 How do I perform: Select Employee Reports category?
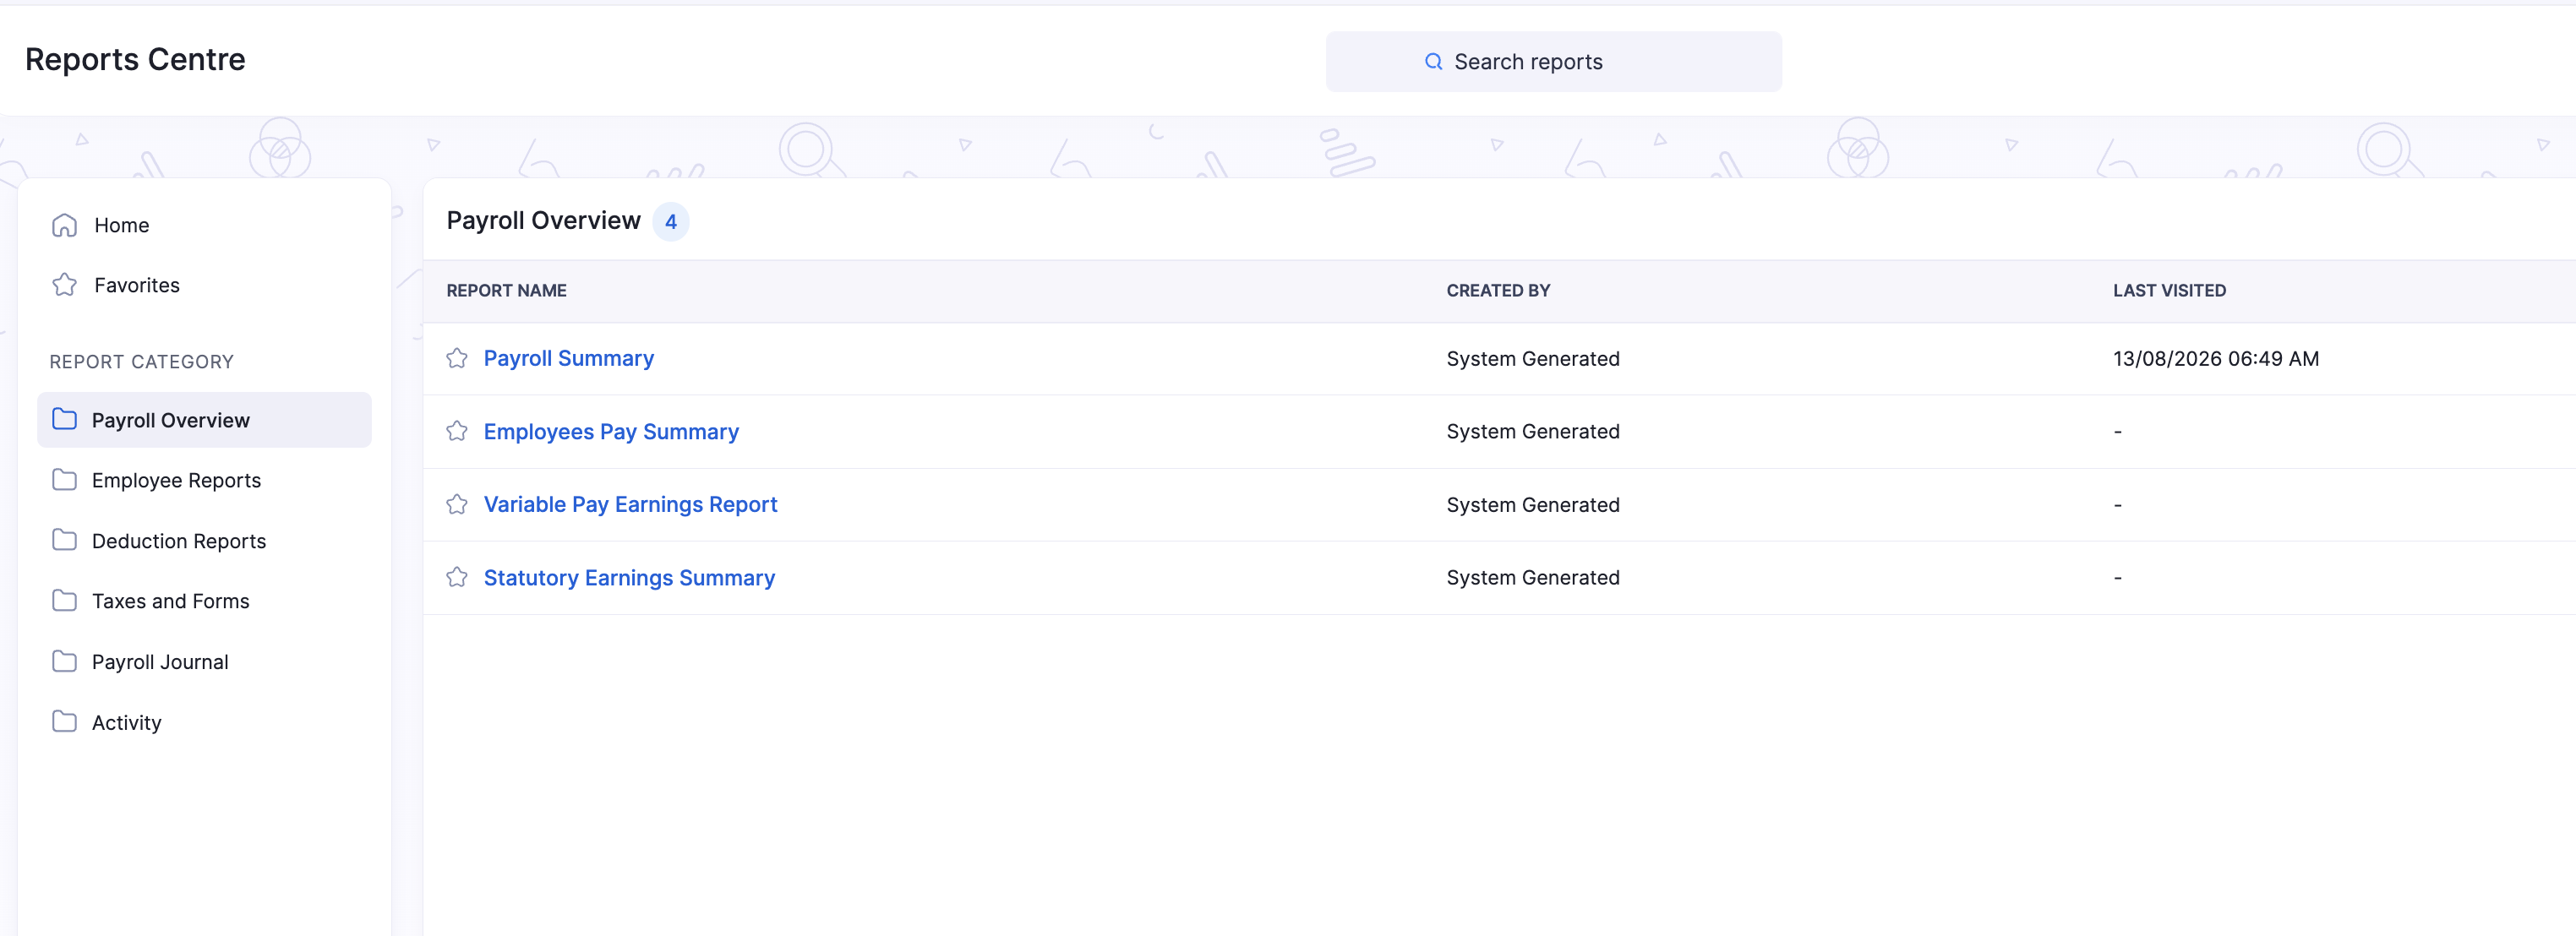coord(204,480)
